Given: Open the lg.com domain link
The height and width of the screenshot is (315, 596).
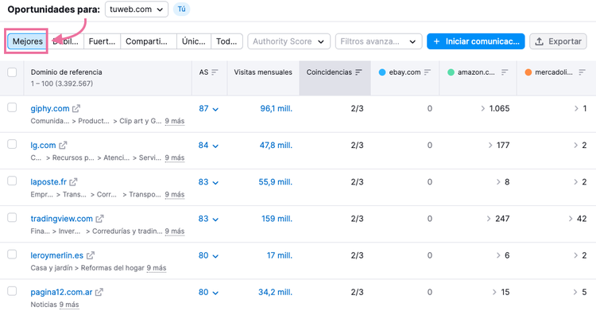Looking at the screenshot, I should click(43, 146).
